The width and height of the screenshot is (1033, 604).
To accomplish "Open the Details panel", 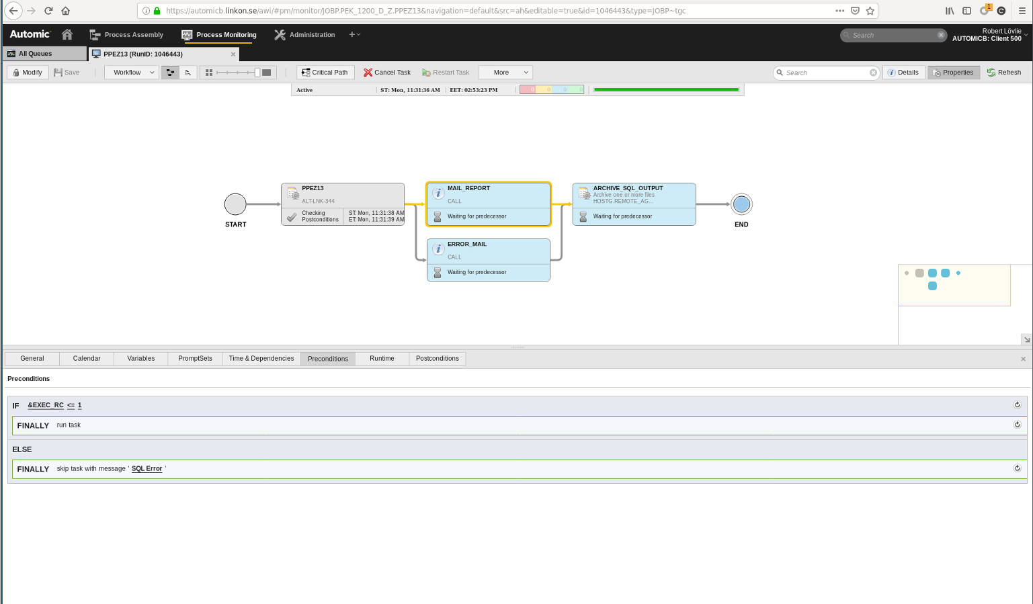I will [x=903, y=73].
